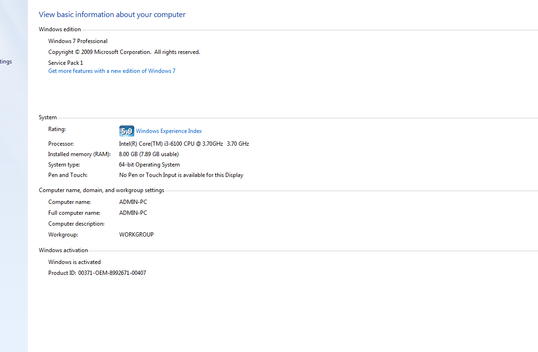The image size is (538, 352).
Task: Click the 'Workgroup:' label
Action: (63, 235)
